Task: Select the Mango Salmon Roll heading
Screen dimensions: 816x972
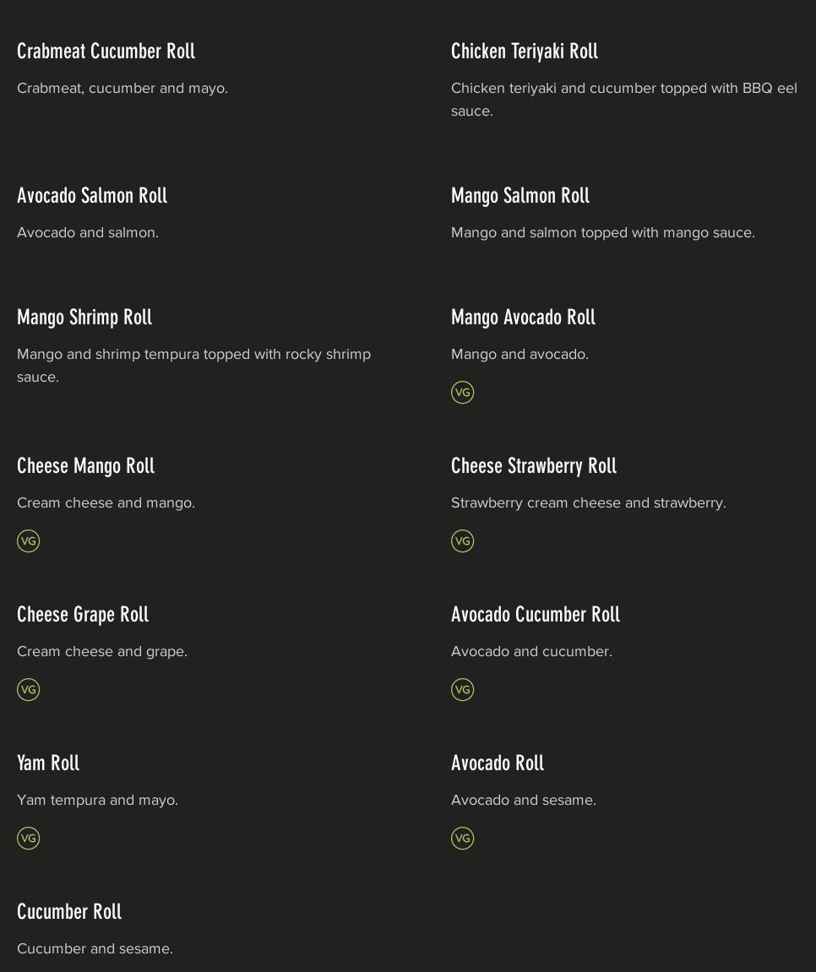Action: [520, 196]
